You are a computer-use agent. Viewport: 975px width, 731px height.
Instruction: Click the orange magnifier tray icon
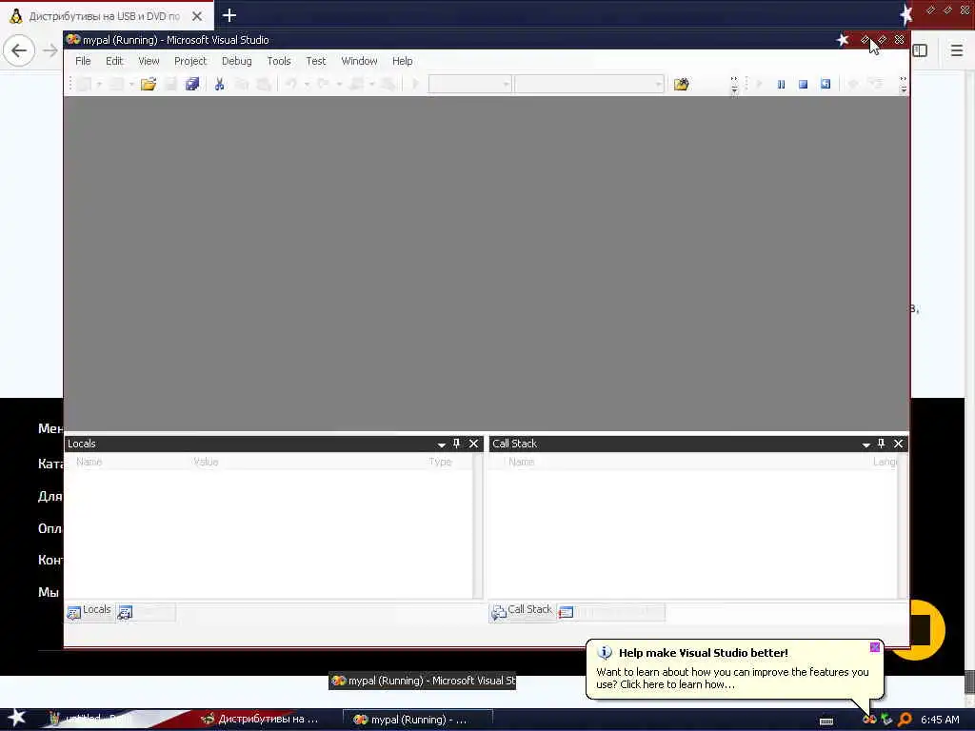[x=905, y=720]
